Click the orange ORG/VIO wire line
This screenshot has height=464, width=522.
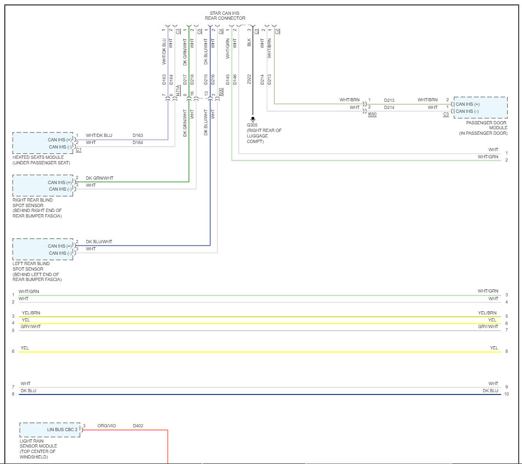point(125,429)
